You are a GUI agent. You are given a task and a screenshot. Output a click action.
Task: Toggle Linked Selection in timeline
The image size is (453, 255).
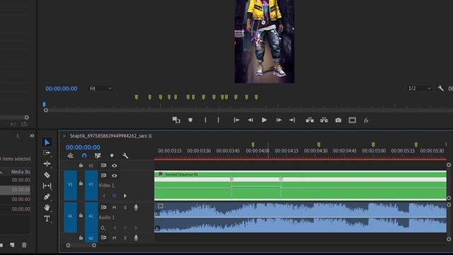98,156
